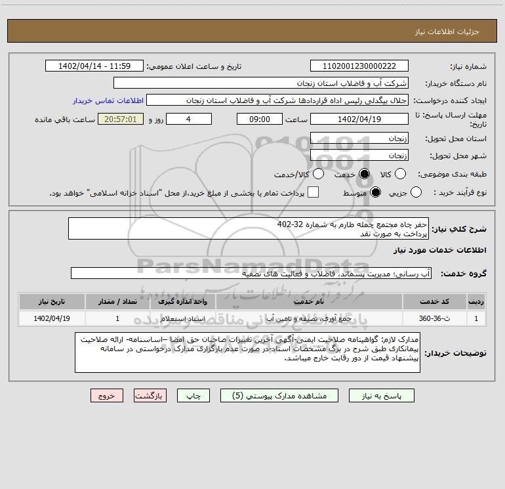This screenshot has width=505, height=489.
Task: Click the ردیف column header
Action: tap(476, 302)
